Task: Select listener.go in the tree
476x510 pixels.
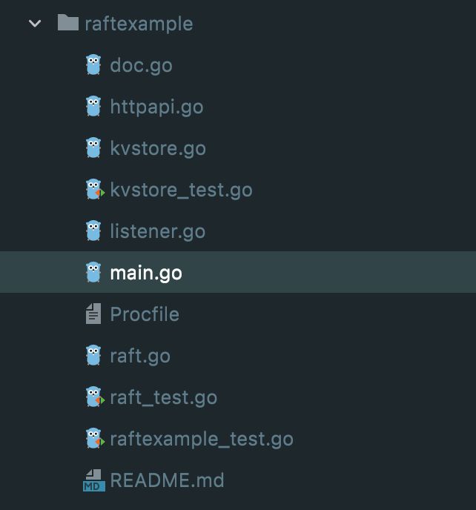Action: [x=158, y=231]
